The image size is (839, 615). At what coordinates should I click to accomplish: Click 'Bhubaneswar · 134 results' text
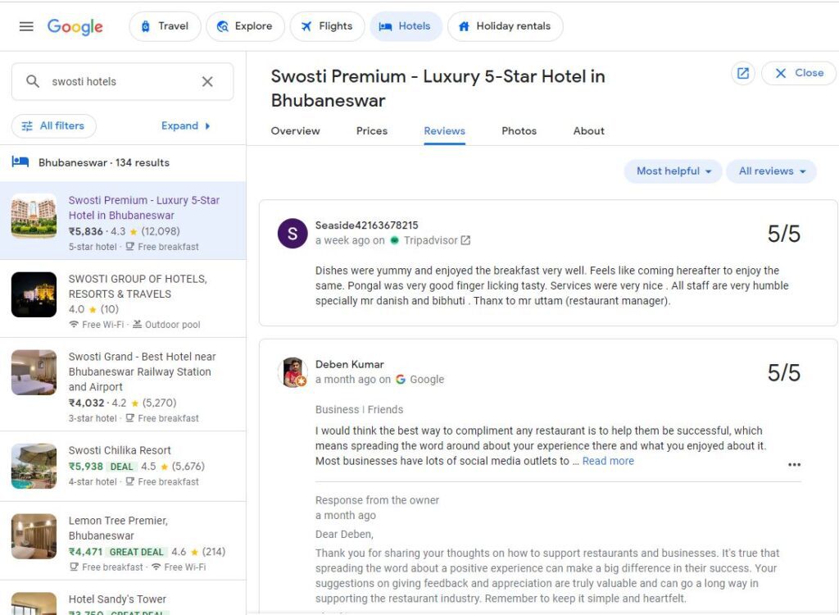pyautogui.click(x=104, y=162)
